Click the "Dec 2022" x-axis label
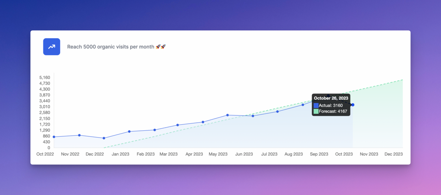This screenshot has width=441, height=195. 95,154
